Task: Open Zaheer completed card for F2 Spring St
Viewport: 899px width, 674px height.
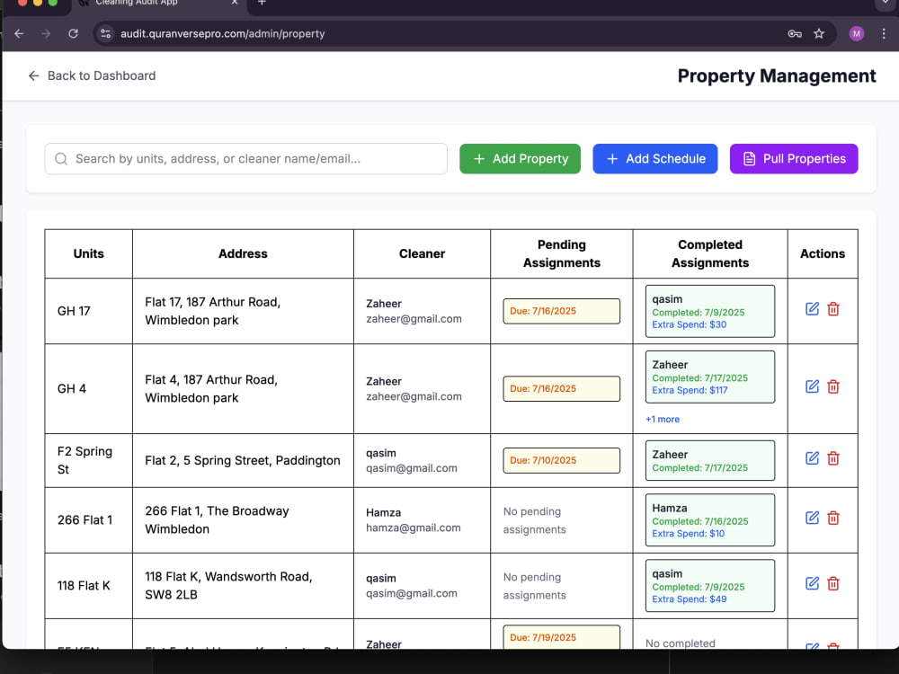Action: pyautogui.click(x=710, y=460)
